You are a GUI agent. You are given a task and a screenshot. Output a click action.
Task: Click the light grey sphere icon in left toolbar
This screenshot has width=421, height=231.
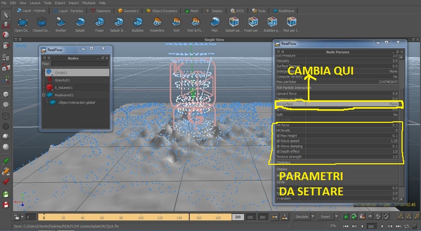6,147
